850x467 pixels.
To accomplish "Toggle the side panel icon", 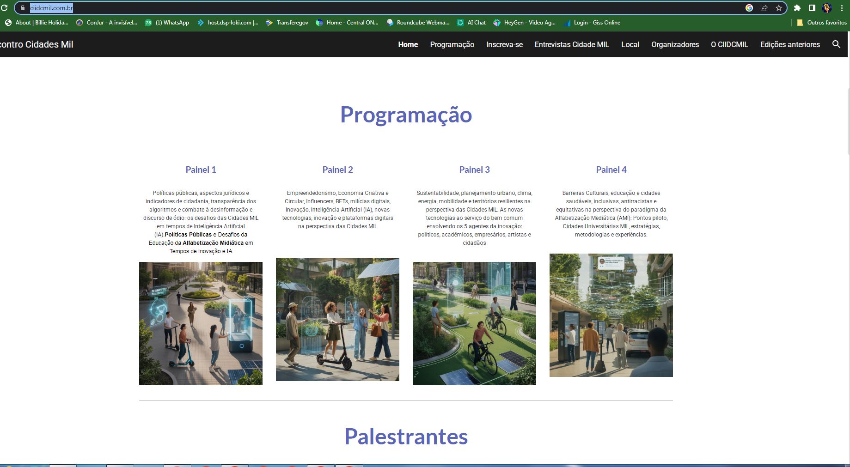I will coord(812,8).
